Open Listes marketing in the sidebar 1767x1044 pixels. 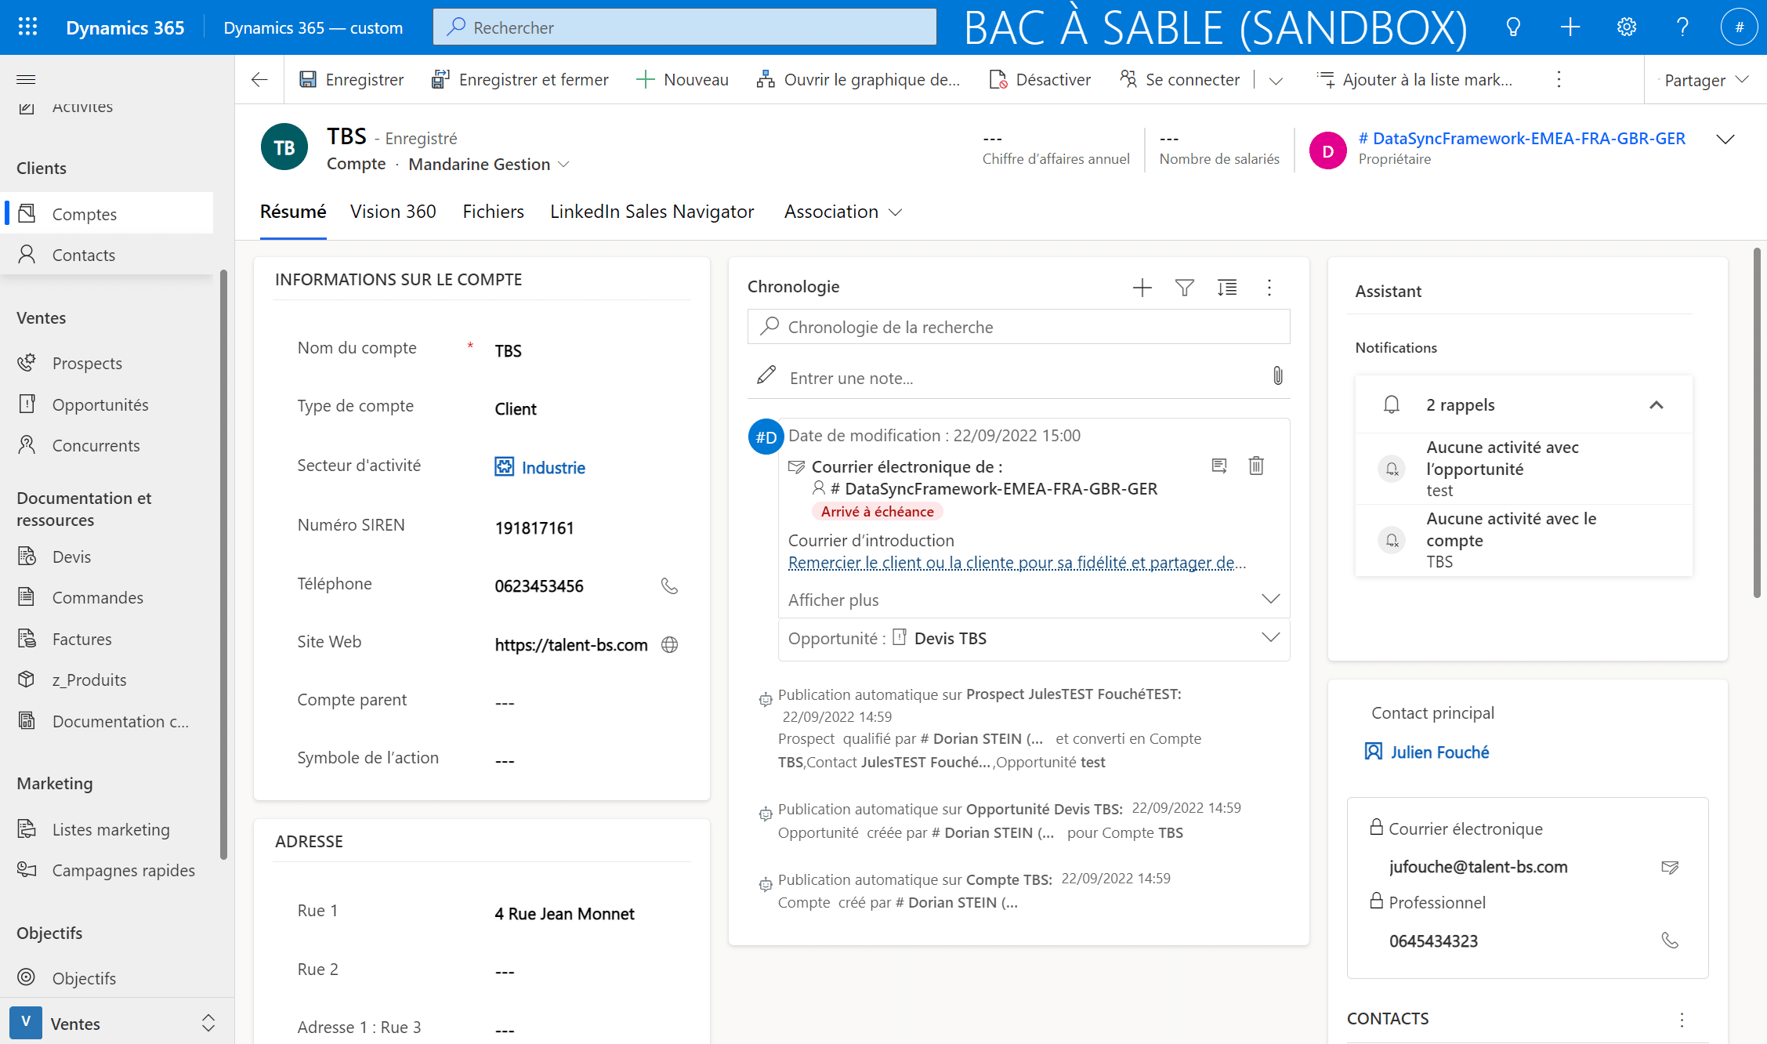coord(108,829)
